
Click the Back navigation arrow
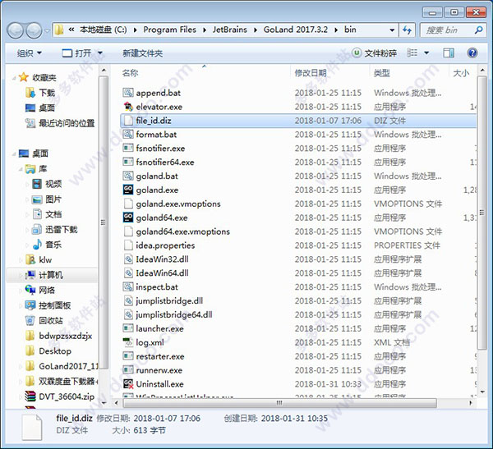(x=15, y=30)
